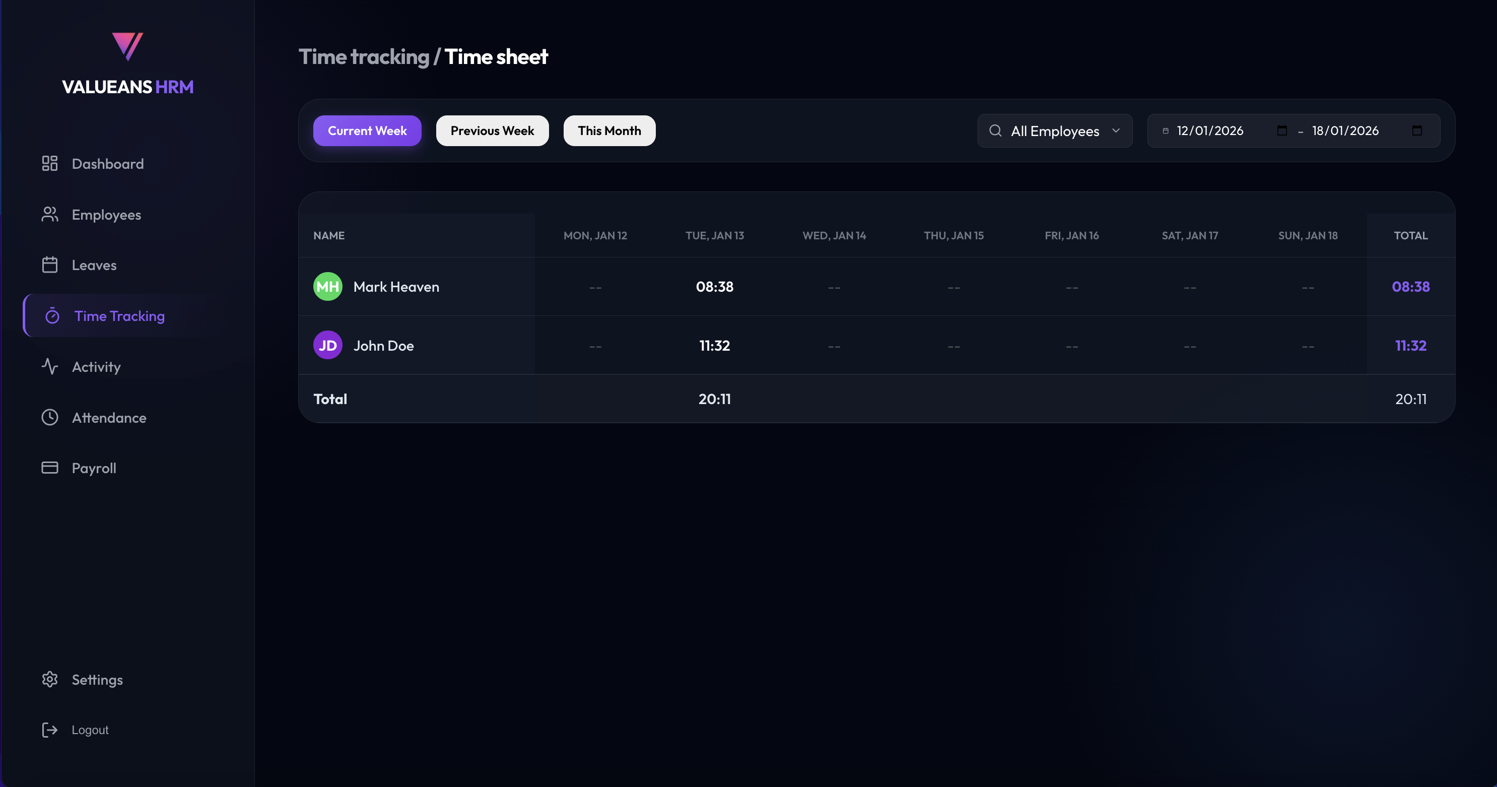Click John Doe's 11:32 Tuesday entry
The height and width of the screenshot is (787, 1497).
tap(714, 345)
